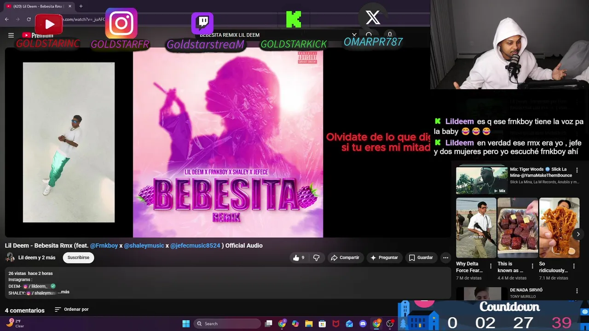
Task: Open Copilot from the taskbar
Action: [x=295, y=324]
